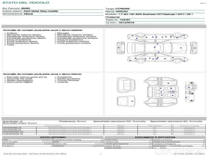
Task: Select the ANTERIORE SX tyre row label
Action: pos(12,130)
